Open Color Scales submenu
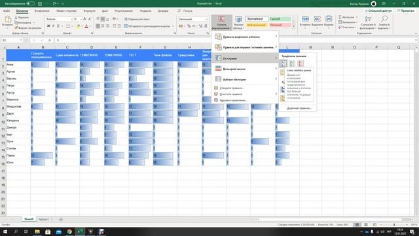 pos(245,69)
